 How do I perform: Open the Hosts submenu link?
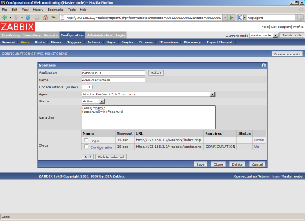click(39, 42)
